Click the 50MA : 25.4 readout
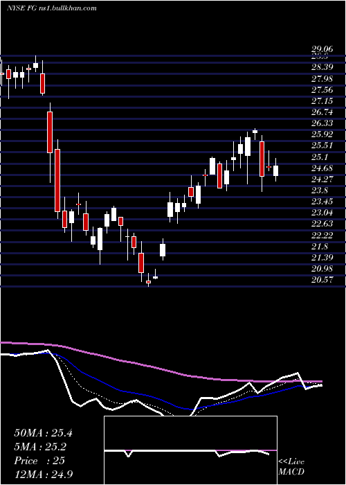This screenshot has width=346, height=485. pyautogui.click(x=43, y=433)
